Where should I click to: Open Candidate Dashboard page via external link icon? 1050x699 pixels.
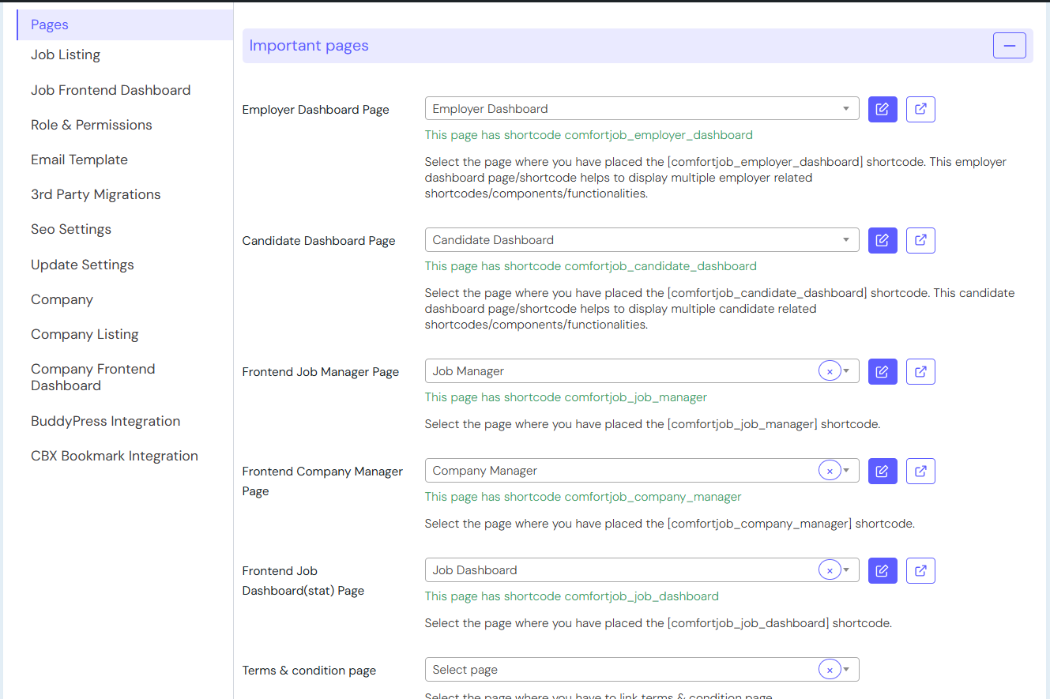point(920,240)
